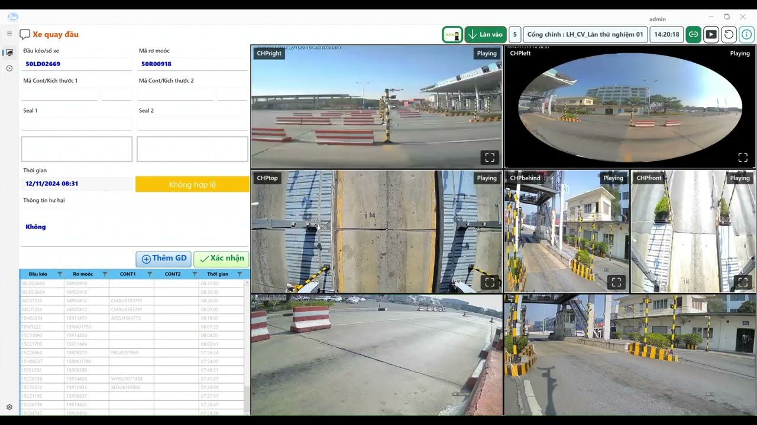
Task: Select the monitor view sidebar icon
Action: coord(9,53)
